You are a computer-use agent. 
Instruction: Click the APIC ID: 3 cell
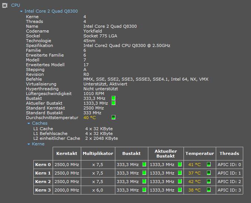[x=229, y=190]
